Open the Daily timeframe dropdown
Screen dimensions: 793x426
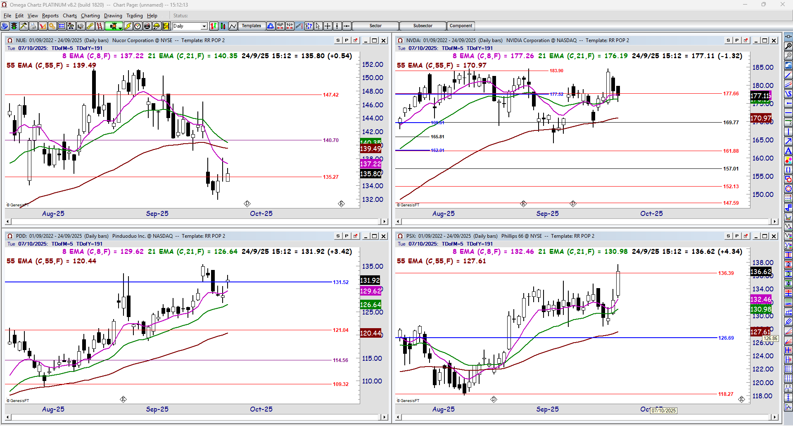[204, 26]
